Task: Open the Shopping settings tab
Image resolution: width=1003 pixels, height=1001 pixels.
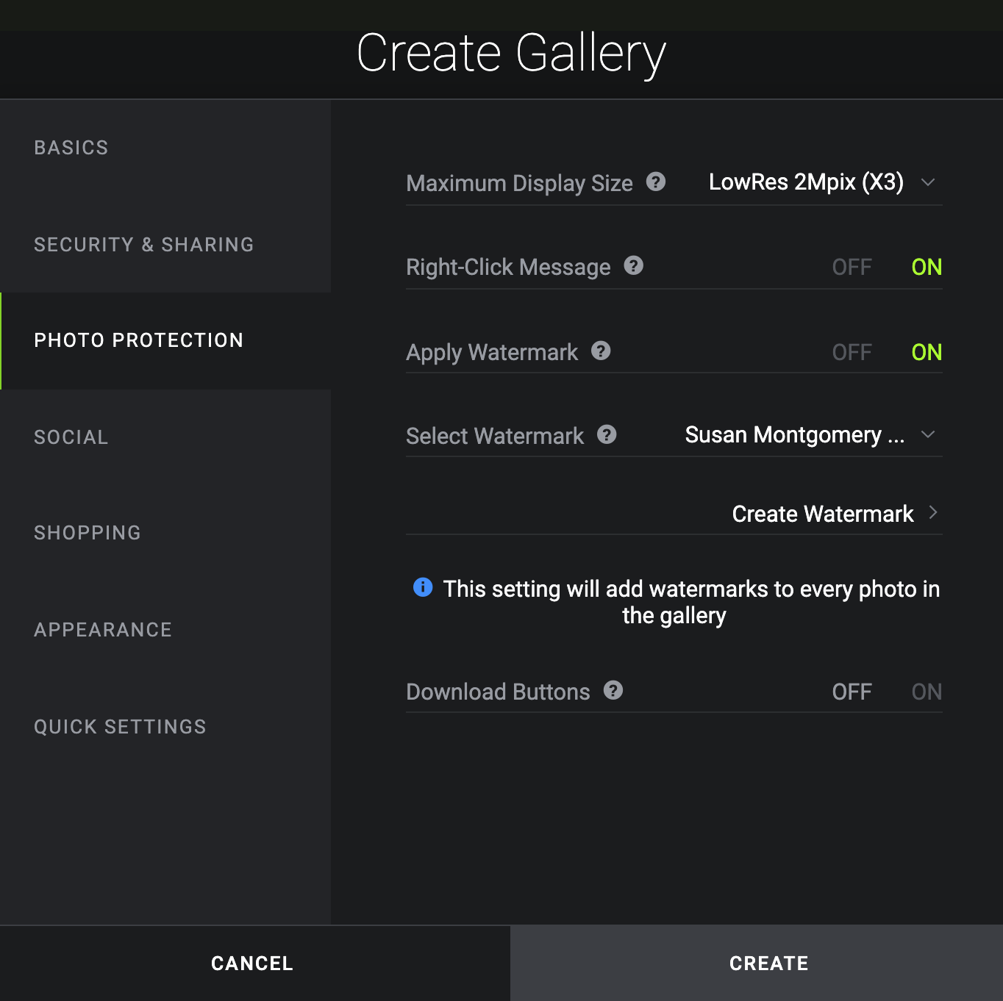Action: tap(88, 533)
